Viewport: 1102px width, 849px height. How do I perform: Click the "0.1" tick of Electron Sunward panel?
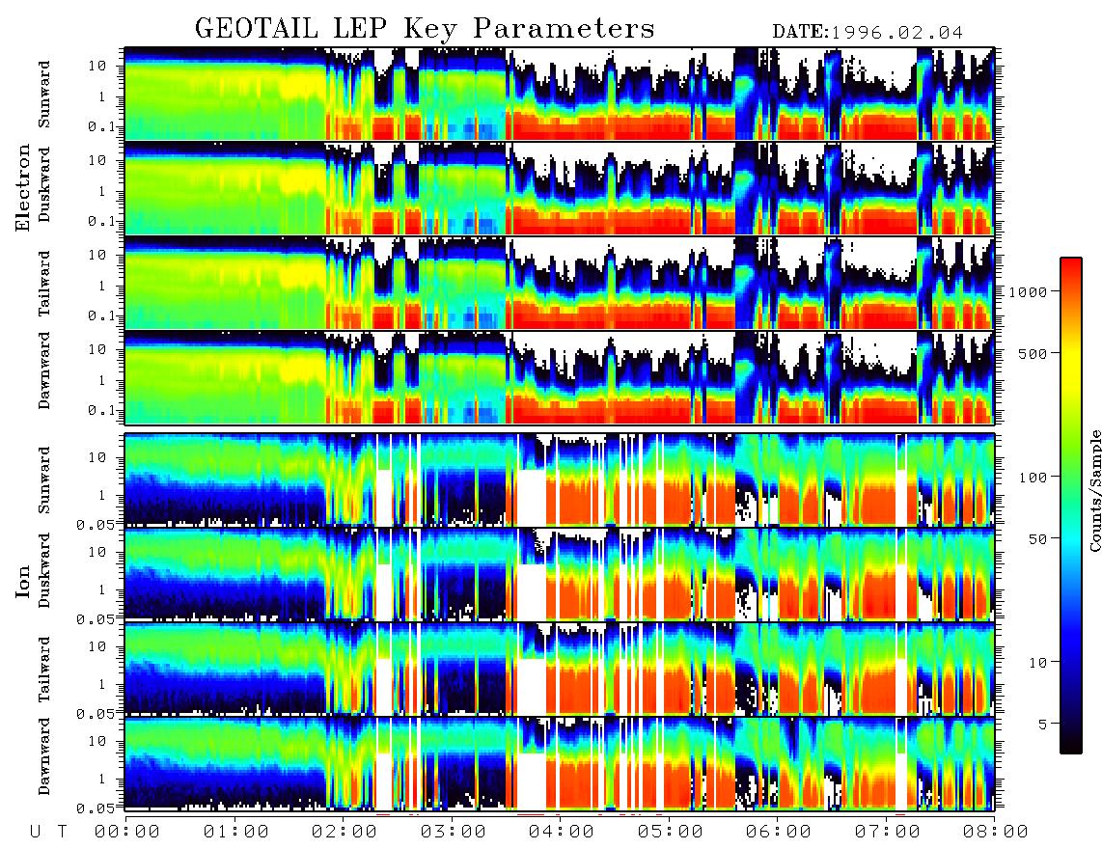point(102,126)
